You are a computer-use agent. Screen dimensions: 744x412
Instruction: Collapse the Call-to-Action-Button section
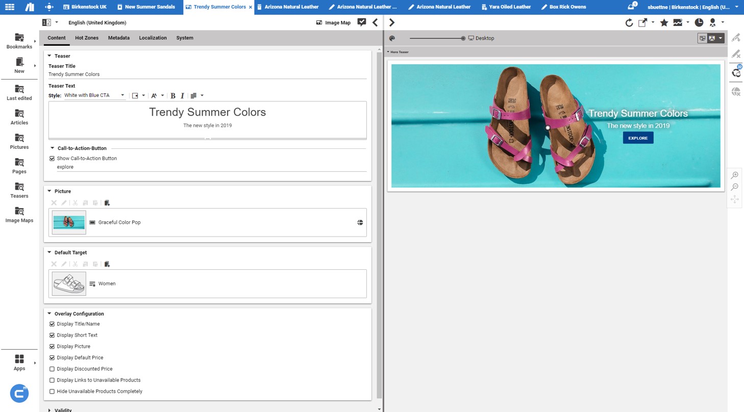tap(53, 148)
